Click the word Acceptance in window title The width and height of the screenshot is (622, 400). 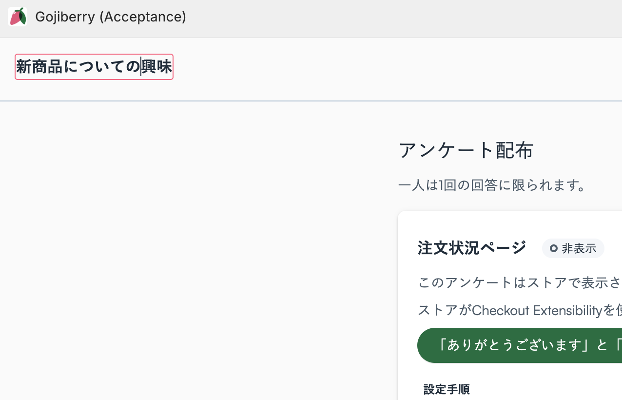(142, 17)
